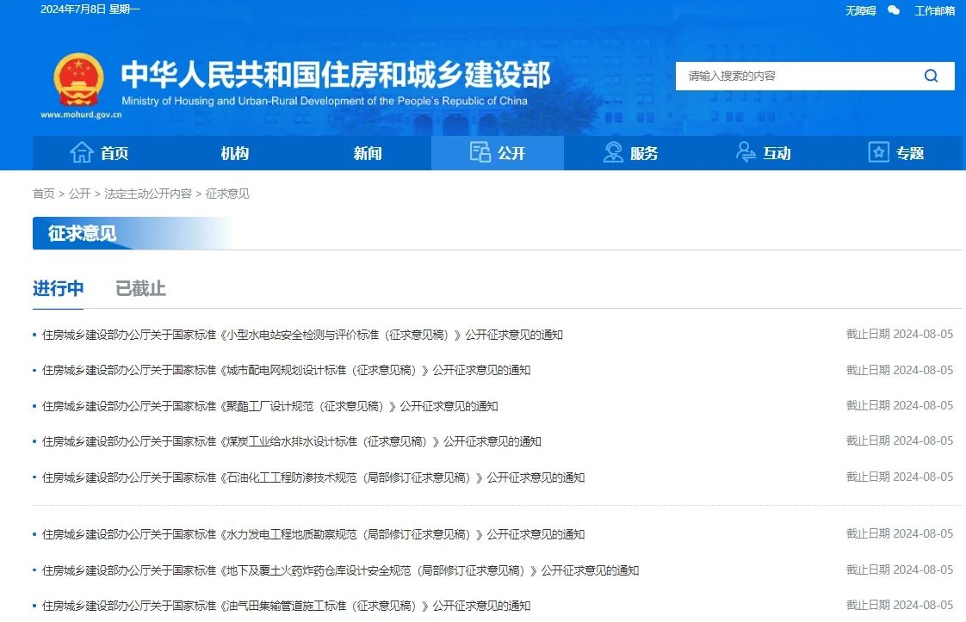This screenshot has width=966, height=622.
Task: Go to 法定主动公开内容 in breadcrumb
Action: [x=148, y=194]
